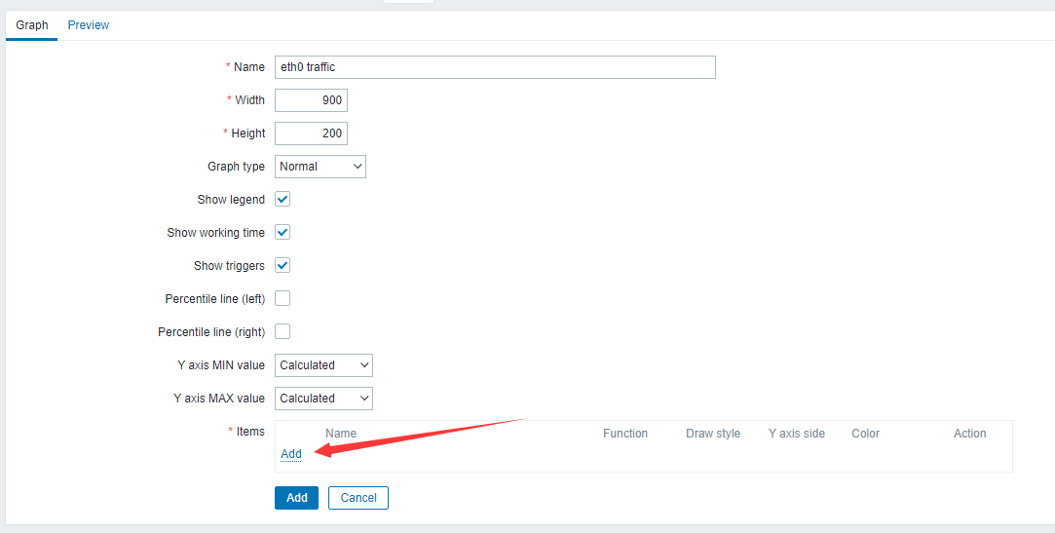The height and width of the screenshot is (533, 1055).
Task: Click the Draw style column header
Action: tap(713, 434)
